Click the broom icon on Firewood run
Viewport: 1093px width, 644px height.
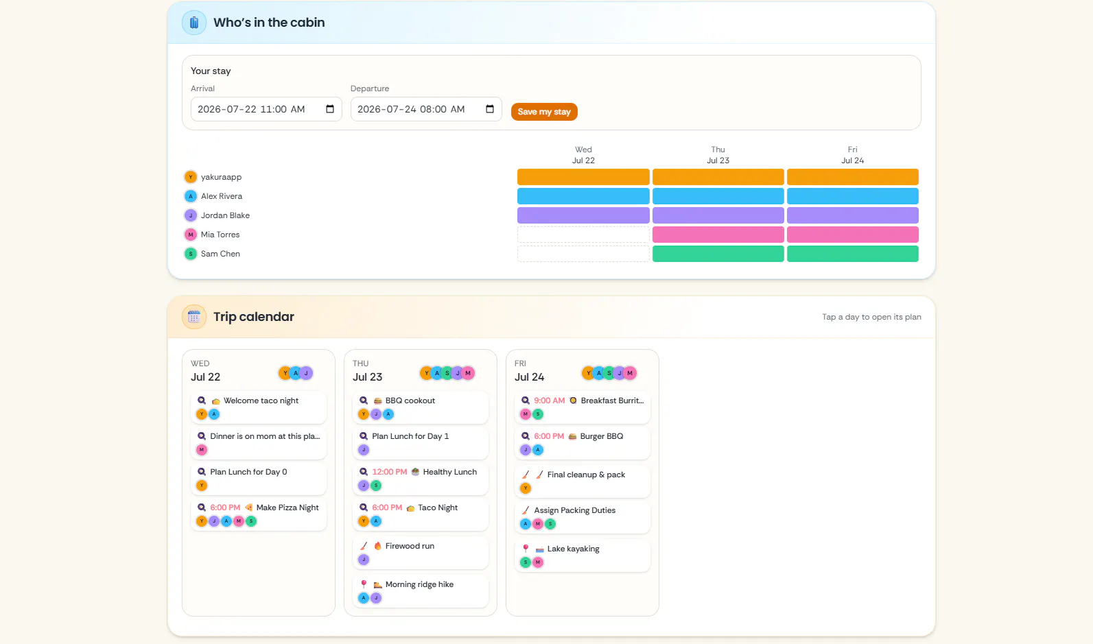(364, 546)
